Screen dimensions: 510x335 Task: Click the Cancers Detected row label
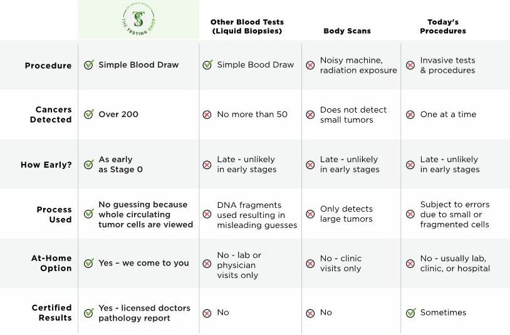click(x=53, y=115)
